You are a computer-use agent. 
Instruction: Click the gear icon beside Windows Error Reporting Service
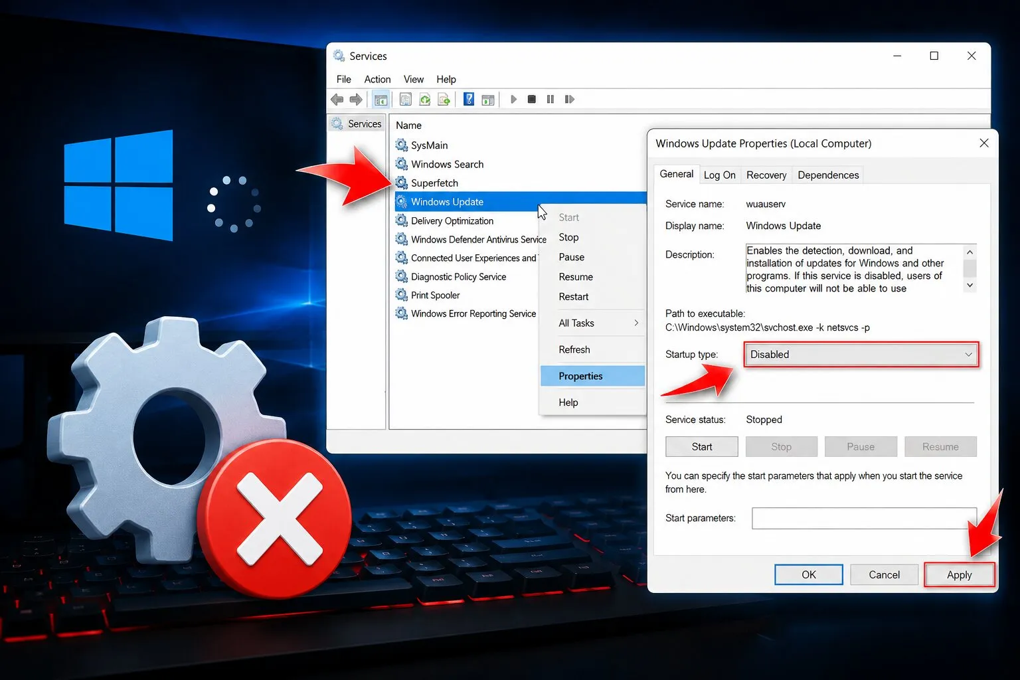(402, 313)
